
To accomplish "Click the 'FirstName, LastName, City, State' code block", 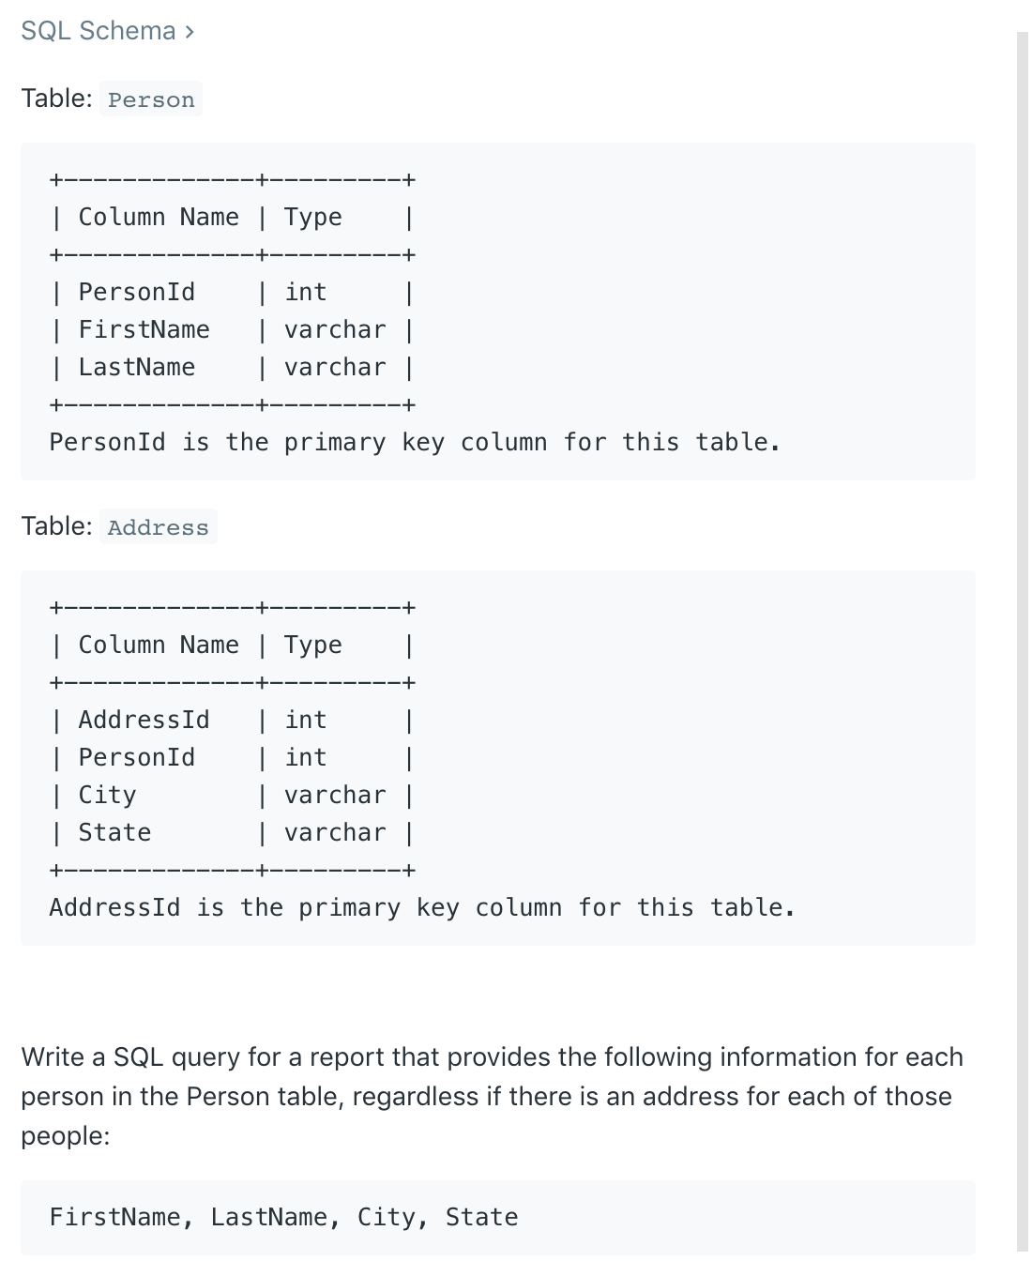I will coord(498,1218).
